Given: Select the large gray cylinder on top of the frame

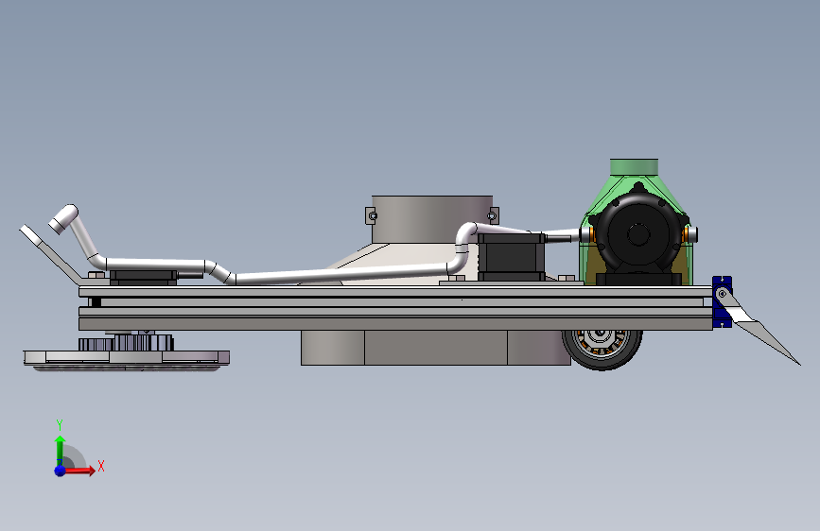Looking at the screenshot, I should [x=432, y=219].
